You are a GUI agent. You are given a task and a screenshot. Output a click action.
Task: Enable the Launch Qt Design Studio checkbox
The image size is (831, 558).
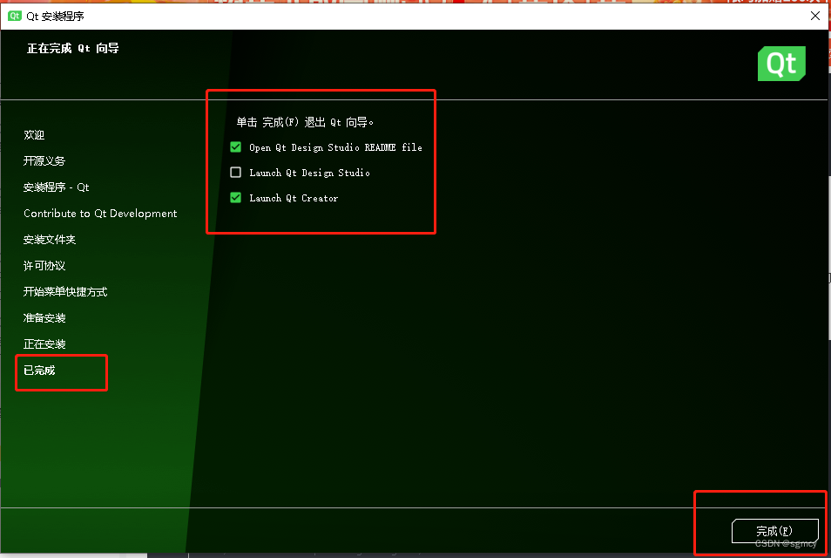coord(236,173)
